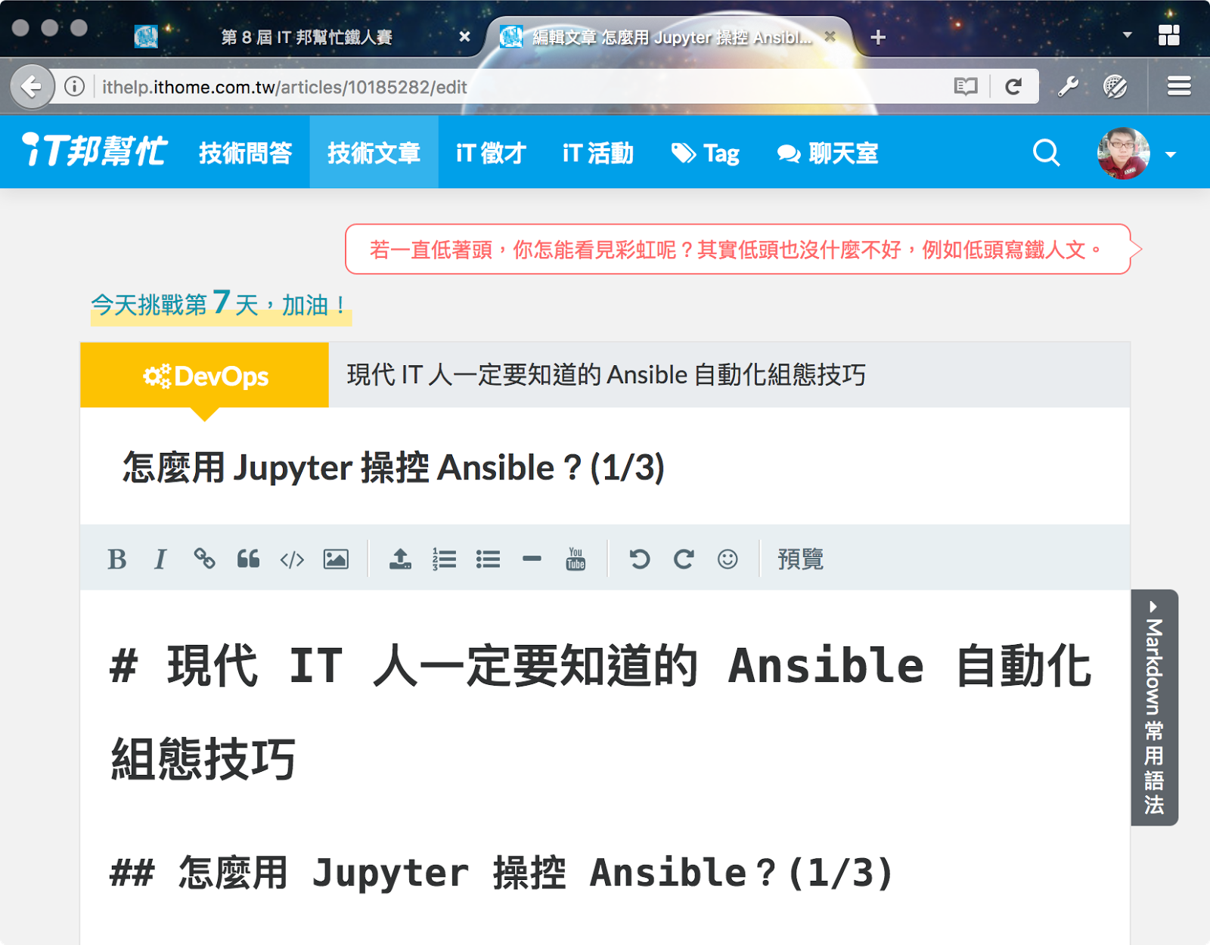Click the striped globe extension icon
Viewport: 1210px width, 945px height.
1115,87
